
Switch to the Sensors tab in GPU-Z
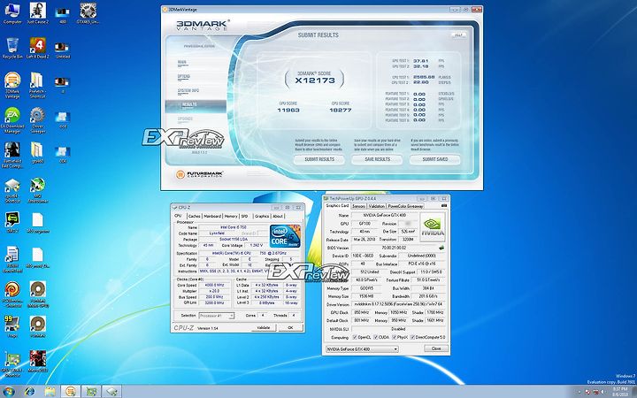click(358, 206)
